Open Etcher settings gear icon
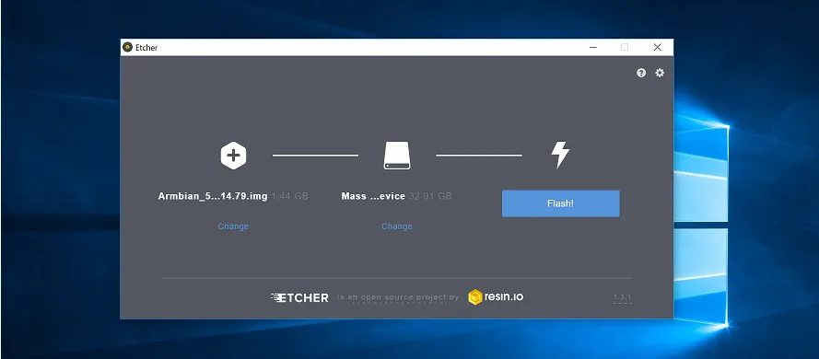Image resolution: width=819 pixels, height=359 pixels. 660,73
